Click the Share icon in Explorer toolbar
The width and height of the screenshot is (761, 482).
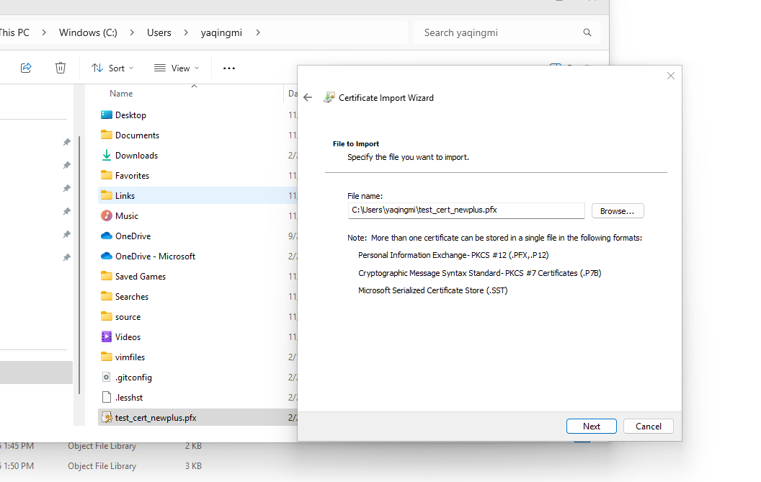click(x=26, y=68)
